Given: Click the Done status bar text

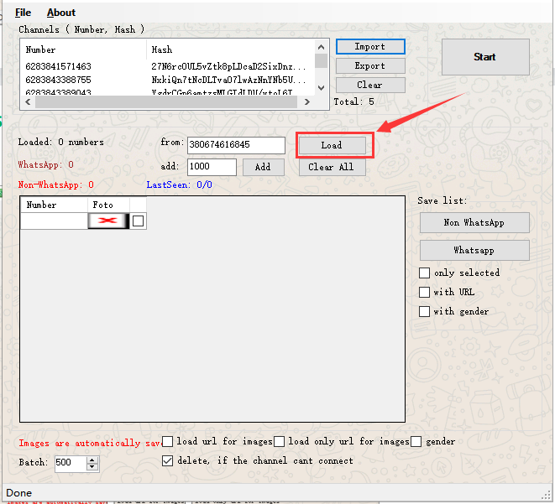Looking at the screenshot, I should click(19, 493).
